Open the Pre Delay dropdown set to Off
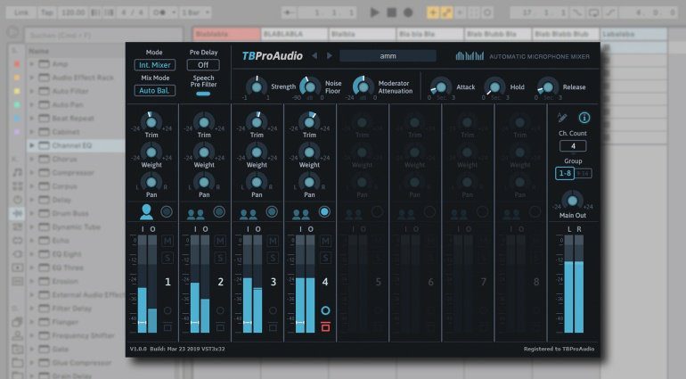 tap(203, 65)
